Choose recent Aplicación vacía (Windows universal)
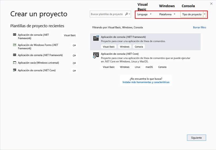216x150 pixels. [x=38, y=63]
